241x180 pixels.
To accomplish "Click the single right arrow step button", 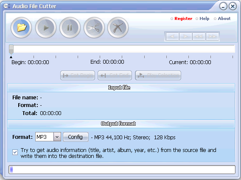I will tap(186, 37).
